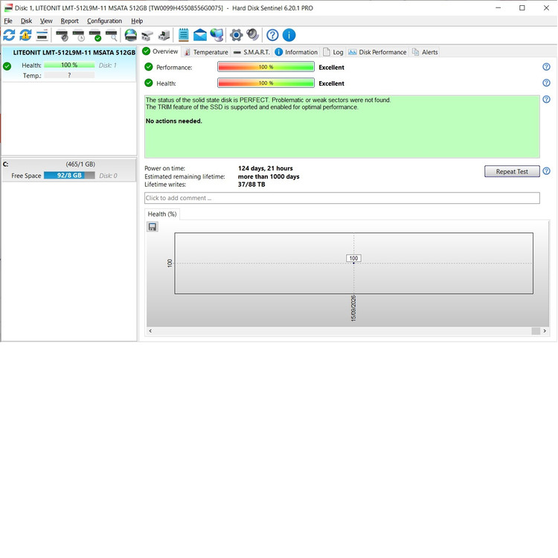The height and width of the screenshot is (558, 558).
Task: Switch to the Information tab
Action: click(296, 52)
